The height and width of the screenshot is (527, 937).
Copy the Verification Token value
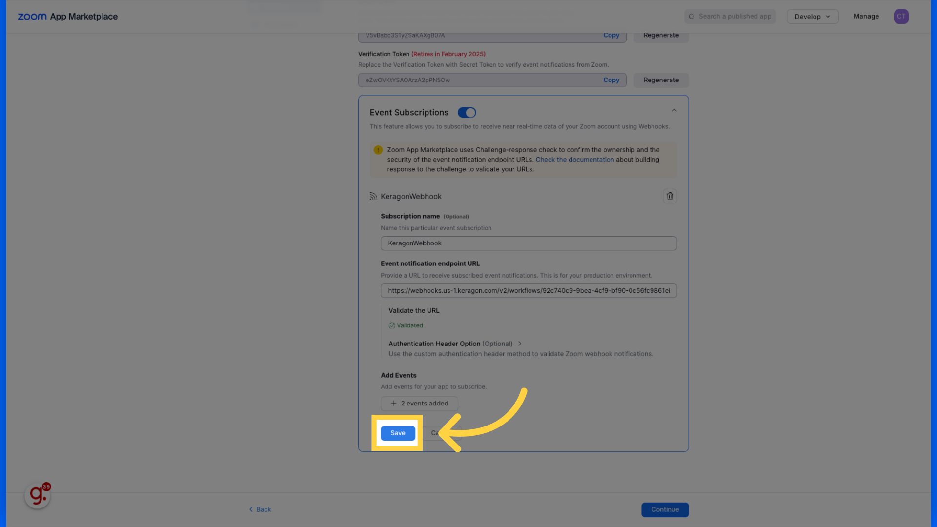click(611, 80)
